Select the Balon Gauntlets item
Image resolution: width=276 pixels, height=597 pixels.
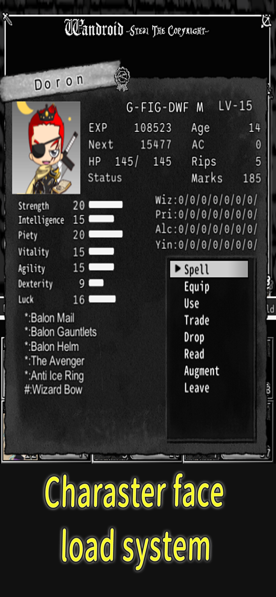tap(61, 332)
